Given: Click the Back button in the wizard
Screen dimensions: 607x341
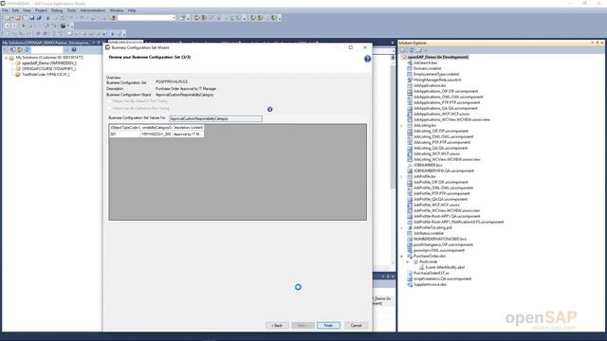Looking at the screenshot, I should pos(277,325).
